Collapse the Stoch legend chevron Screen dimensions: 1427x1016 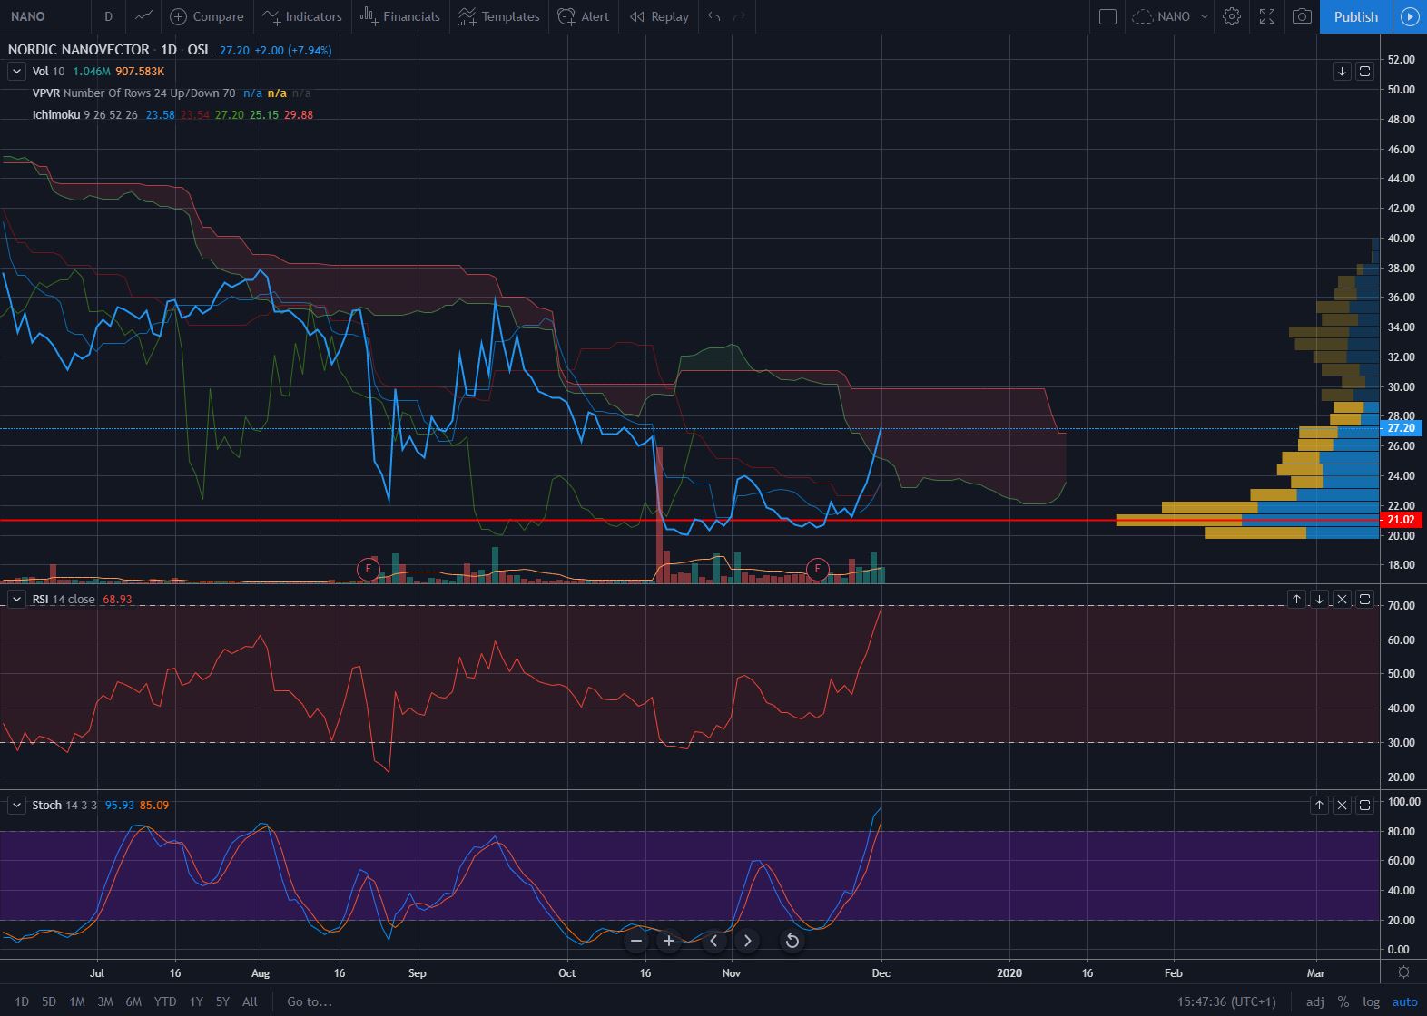(x=16, y=805)
